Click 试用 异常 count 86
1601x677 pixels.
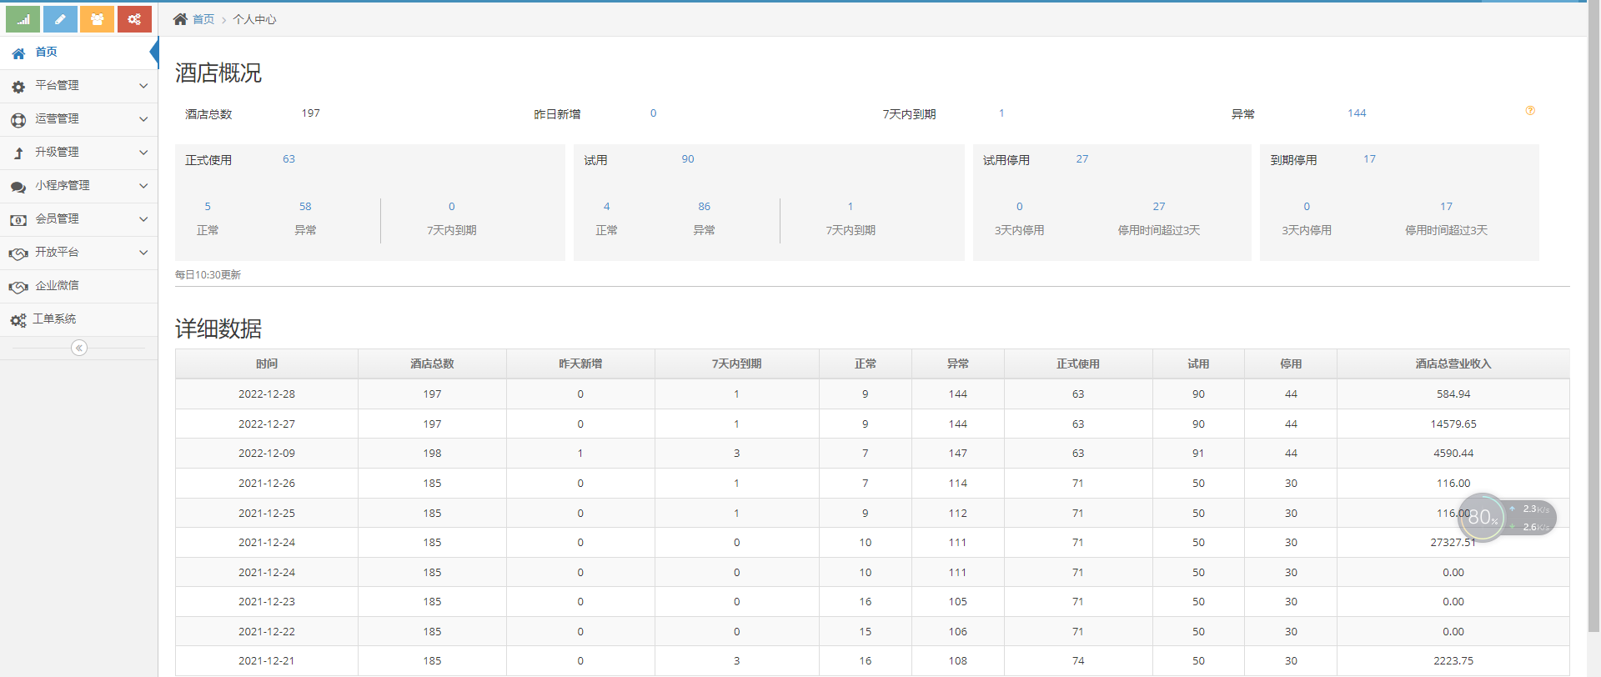705,207
